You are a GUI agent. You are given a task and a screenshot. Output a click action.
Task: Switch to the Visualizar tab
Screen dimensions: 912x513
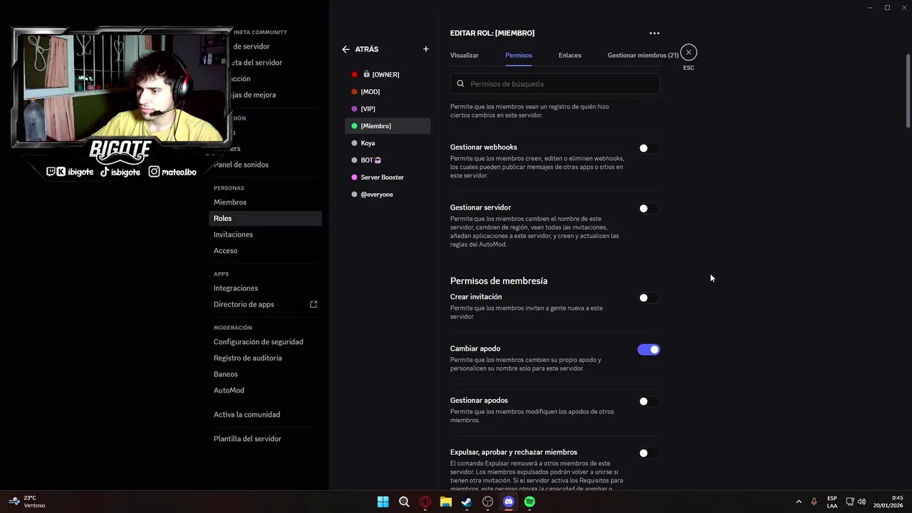465,56
